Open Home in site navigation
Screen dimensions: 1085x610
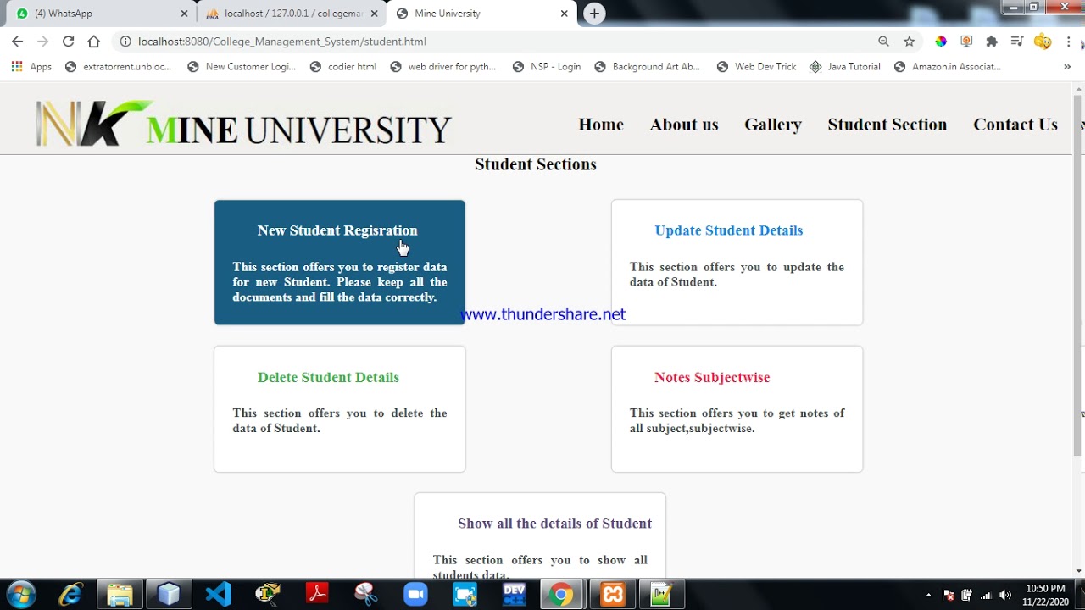click(x=601, y=125)
